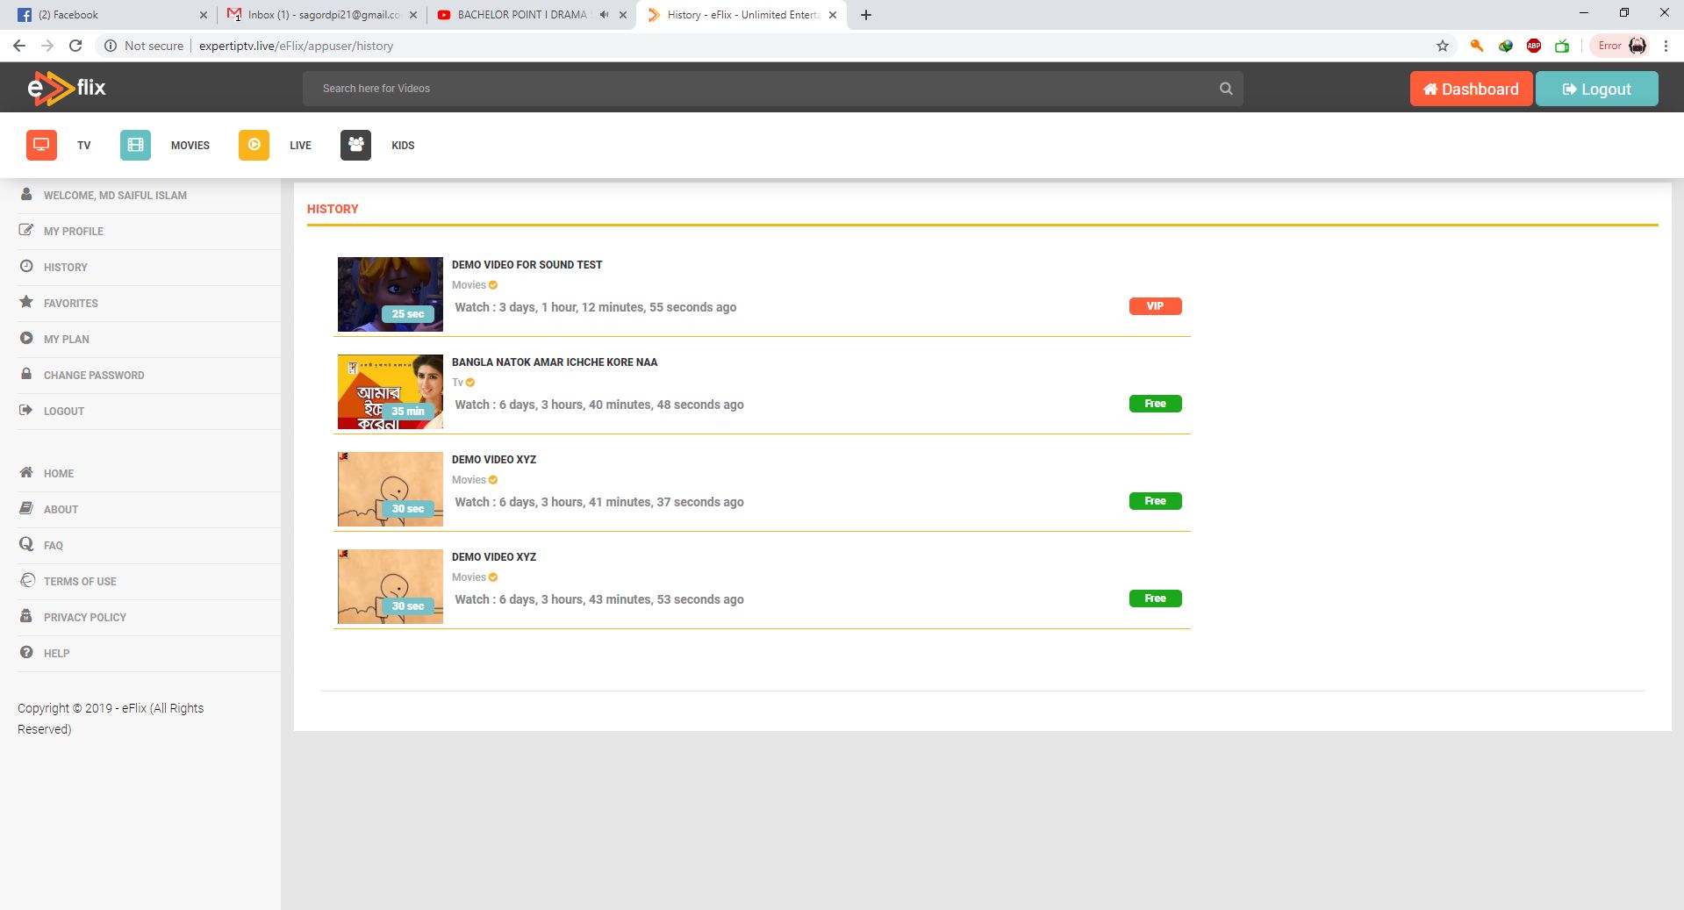
Task: Click the Movies label under Demo Video For Sound Test
Action: (469, 285)
